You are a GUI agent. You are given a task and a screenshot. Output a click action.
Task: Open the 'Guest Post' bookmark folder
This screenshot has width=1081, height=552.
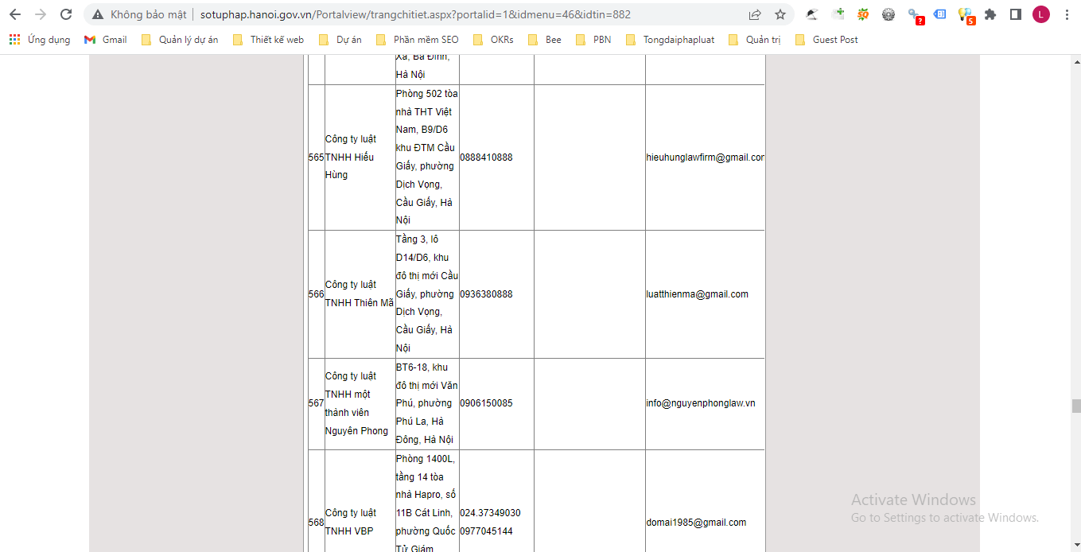(826, 40)
